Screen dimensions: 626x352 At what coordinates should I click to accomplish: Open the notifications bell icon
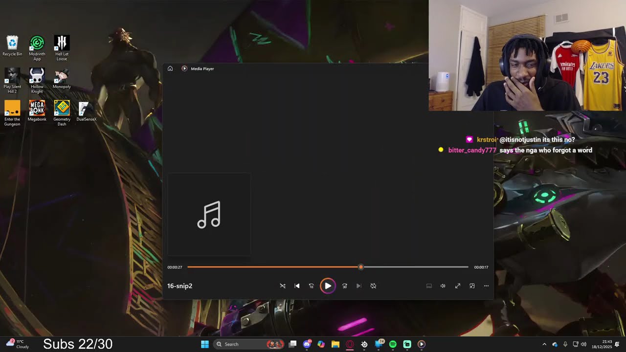pyautogui.click(x=617, y=344)
